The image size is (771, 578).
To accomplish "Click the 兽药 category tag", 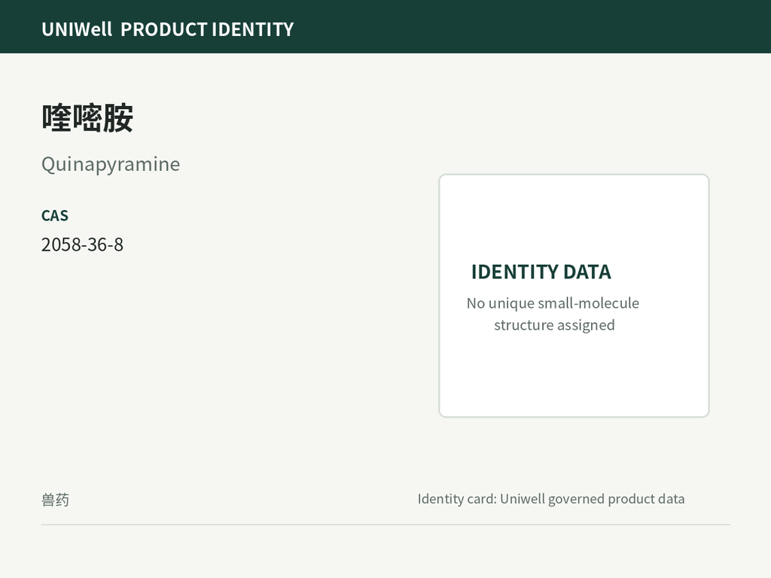I will [x=55, y=500].
